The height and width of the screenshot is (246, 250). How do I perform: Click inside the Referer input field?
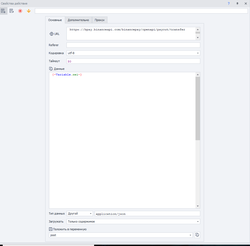click(133, 45)
